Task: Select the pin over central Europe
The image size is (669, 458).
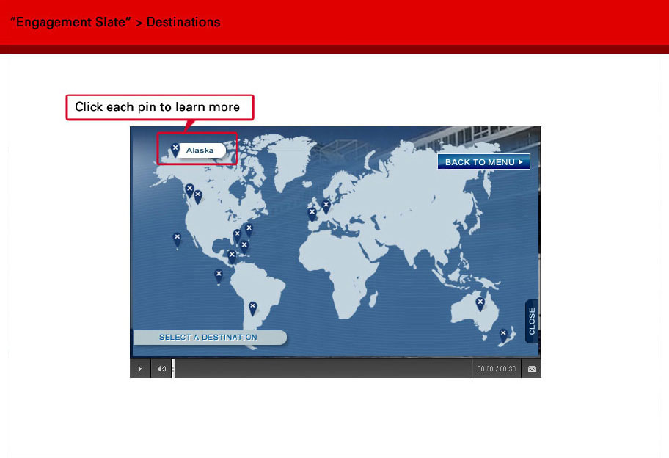Action: (326, 206)
